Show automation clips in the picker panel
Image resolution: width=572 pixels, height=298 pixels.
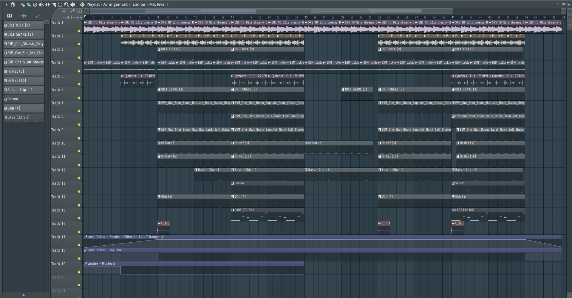[38, 16]
